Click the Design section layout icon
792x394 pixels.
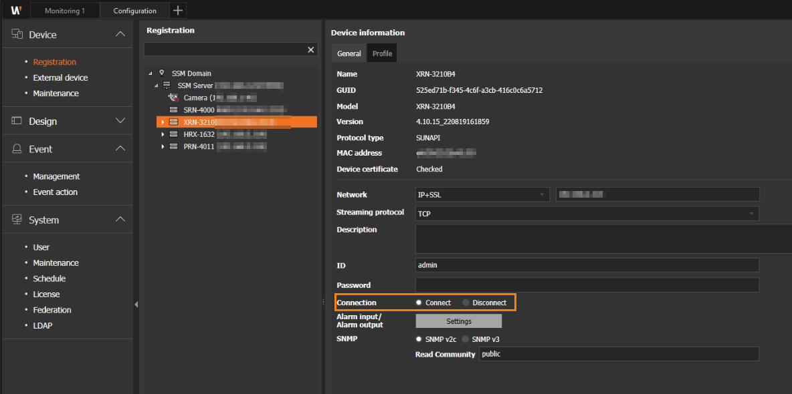pyautogui.click(x=17, y=121)
